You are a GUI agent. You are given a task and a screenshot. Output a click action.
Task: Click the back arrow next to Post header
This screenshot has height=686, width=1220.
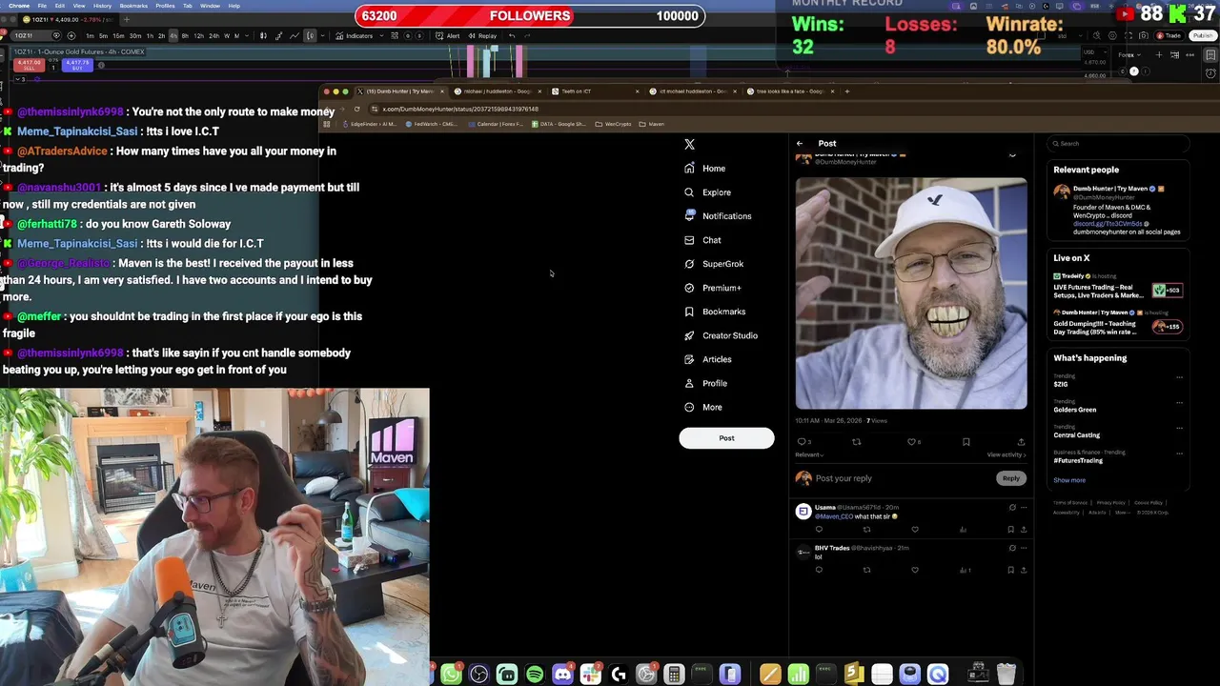[x=800, y=144]
